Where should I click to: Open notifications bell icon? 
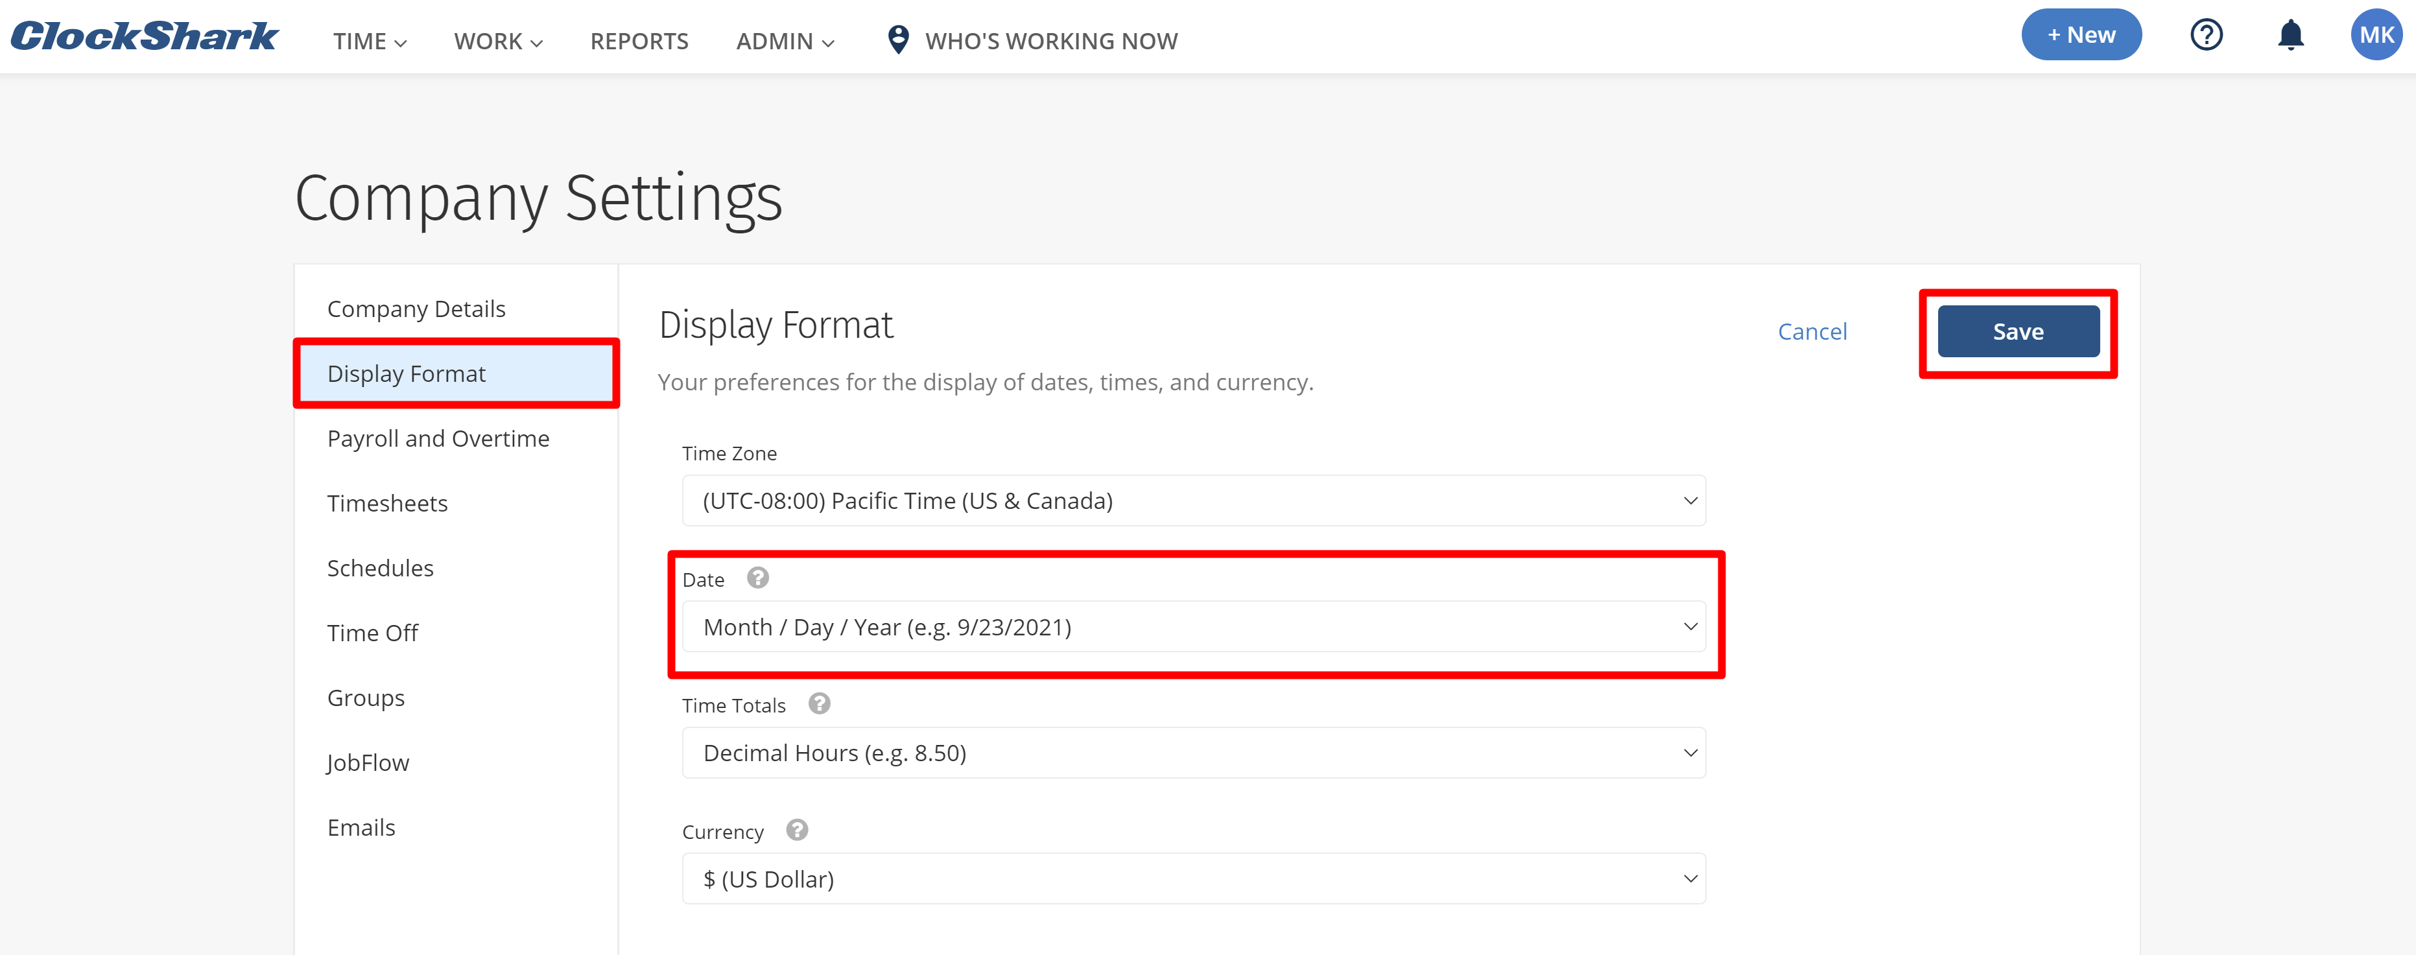point(2290,36)
